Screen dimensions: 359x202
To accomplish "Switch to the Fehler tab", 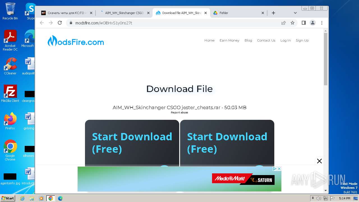I will pyautogui.click(x=238, y=13).
